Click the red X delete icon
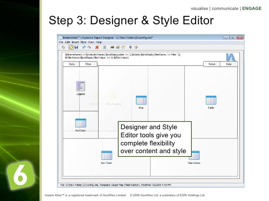 point(97,47)
